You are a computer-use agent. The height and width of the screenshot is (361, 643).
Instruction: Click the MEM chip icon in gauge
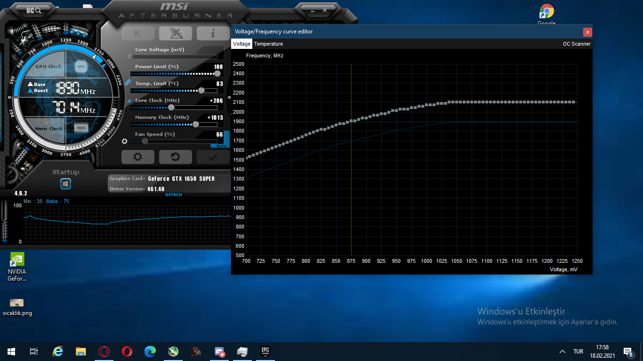click(81, 127)
